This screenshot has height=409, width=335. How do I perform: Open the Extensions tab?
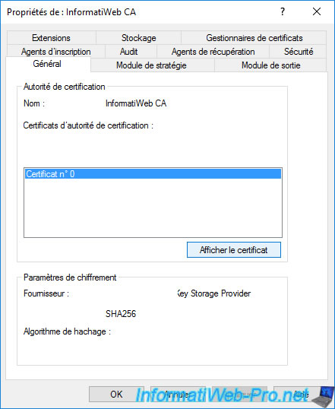(x=51, y=38)
